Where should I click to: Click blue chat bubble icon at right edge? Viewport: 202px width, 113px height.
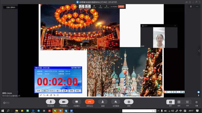pos(198,92)
